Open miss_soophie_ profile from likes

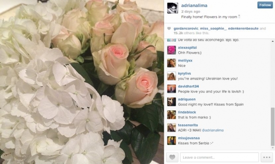tap(213, 28)
